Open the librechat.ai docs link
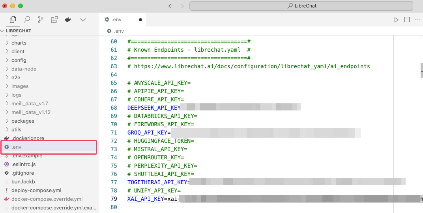The height and width of the screenshot is (213, 423). (252, 66)
